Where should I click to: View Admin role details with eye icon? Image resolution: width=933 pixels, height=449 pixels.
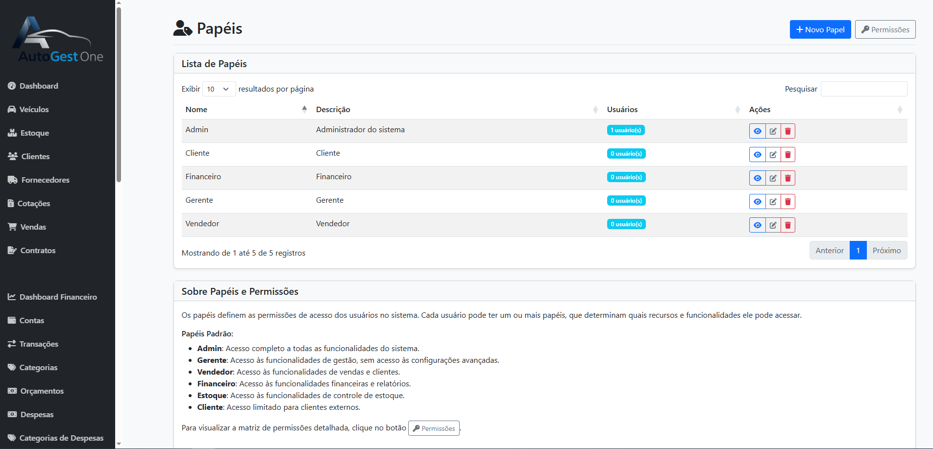[x=757, y=131]
